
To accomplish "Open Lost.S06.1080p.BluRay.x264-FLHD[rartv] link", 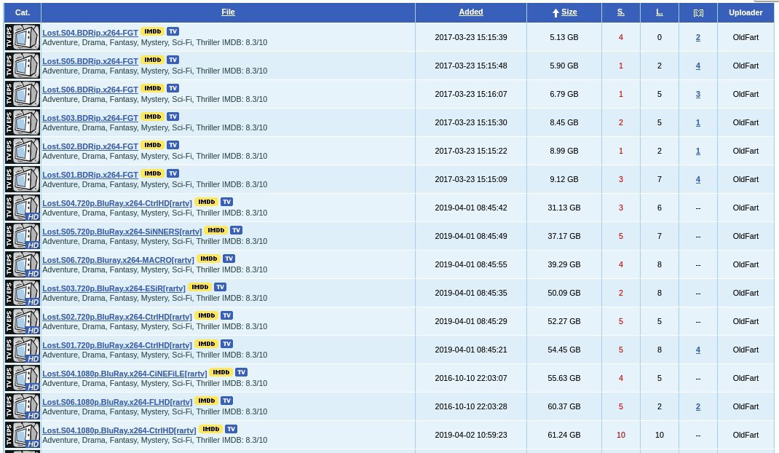I will click(x=117, y=402).
